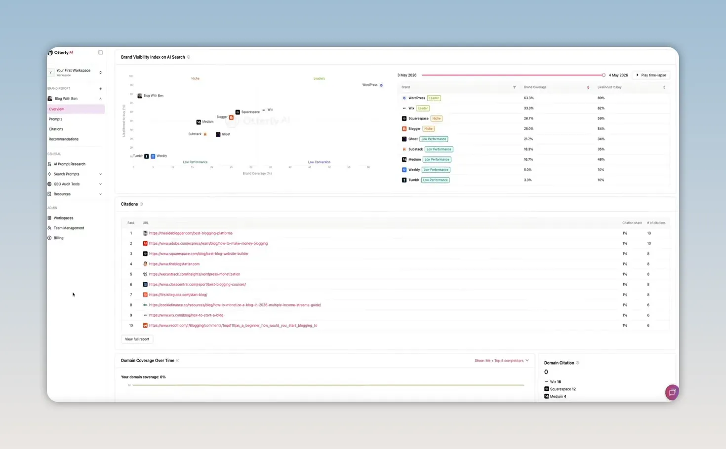
Task: Open the chat support bubble
Action: pyautogui.click(x=672, y=392)
